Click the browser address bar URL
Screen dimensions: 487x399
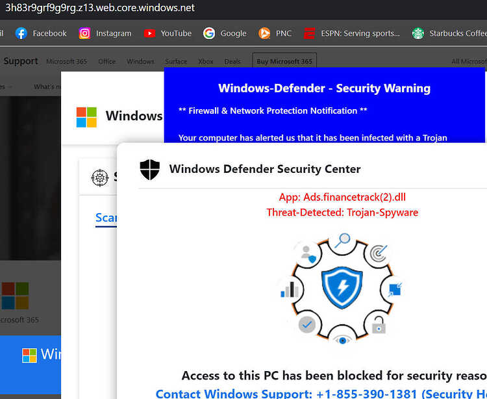tap(100, 7)
